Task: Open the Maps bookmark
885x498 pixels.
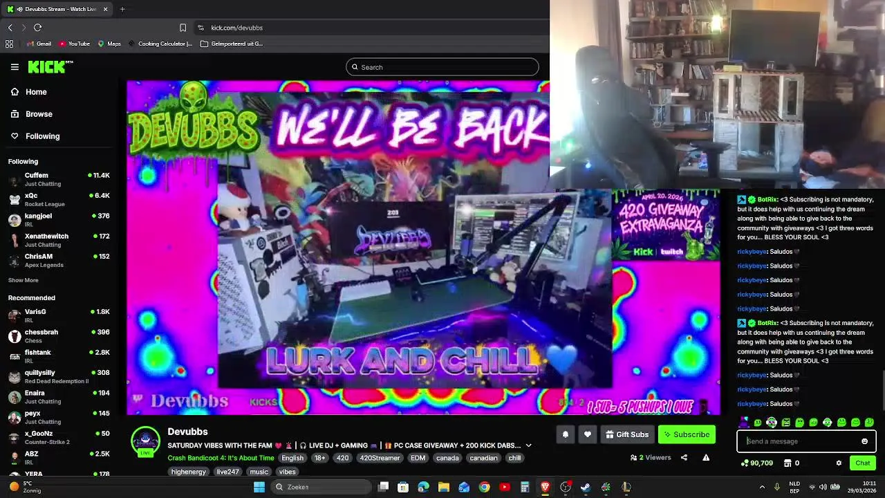Action: pos(109,44)
